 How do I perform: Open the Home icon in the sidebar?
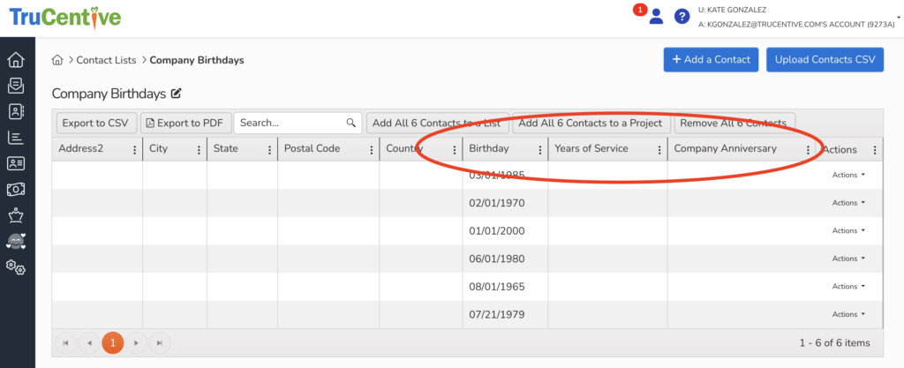15,60
